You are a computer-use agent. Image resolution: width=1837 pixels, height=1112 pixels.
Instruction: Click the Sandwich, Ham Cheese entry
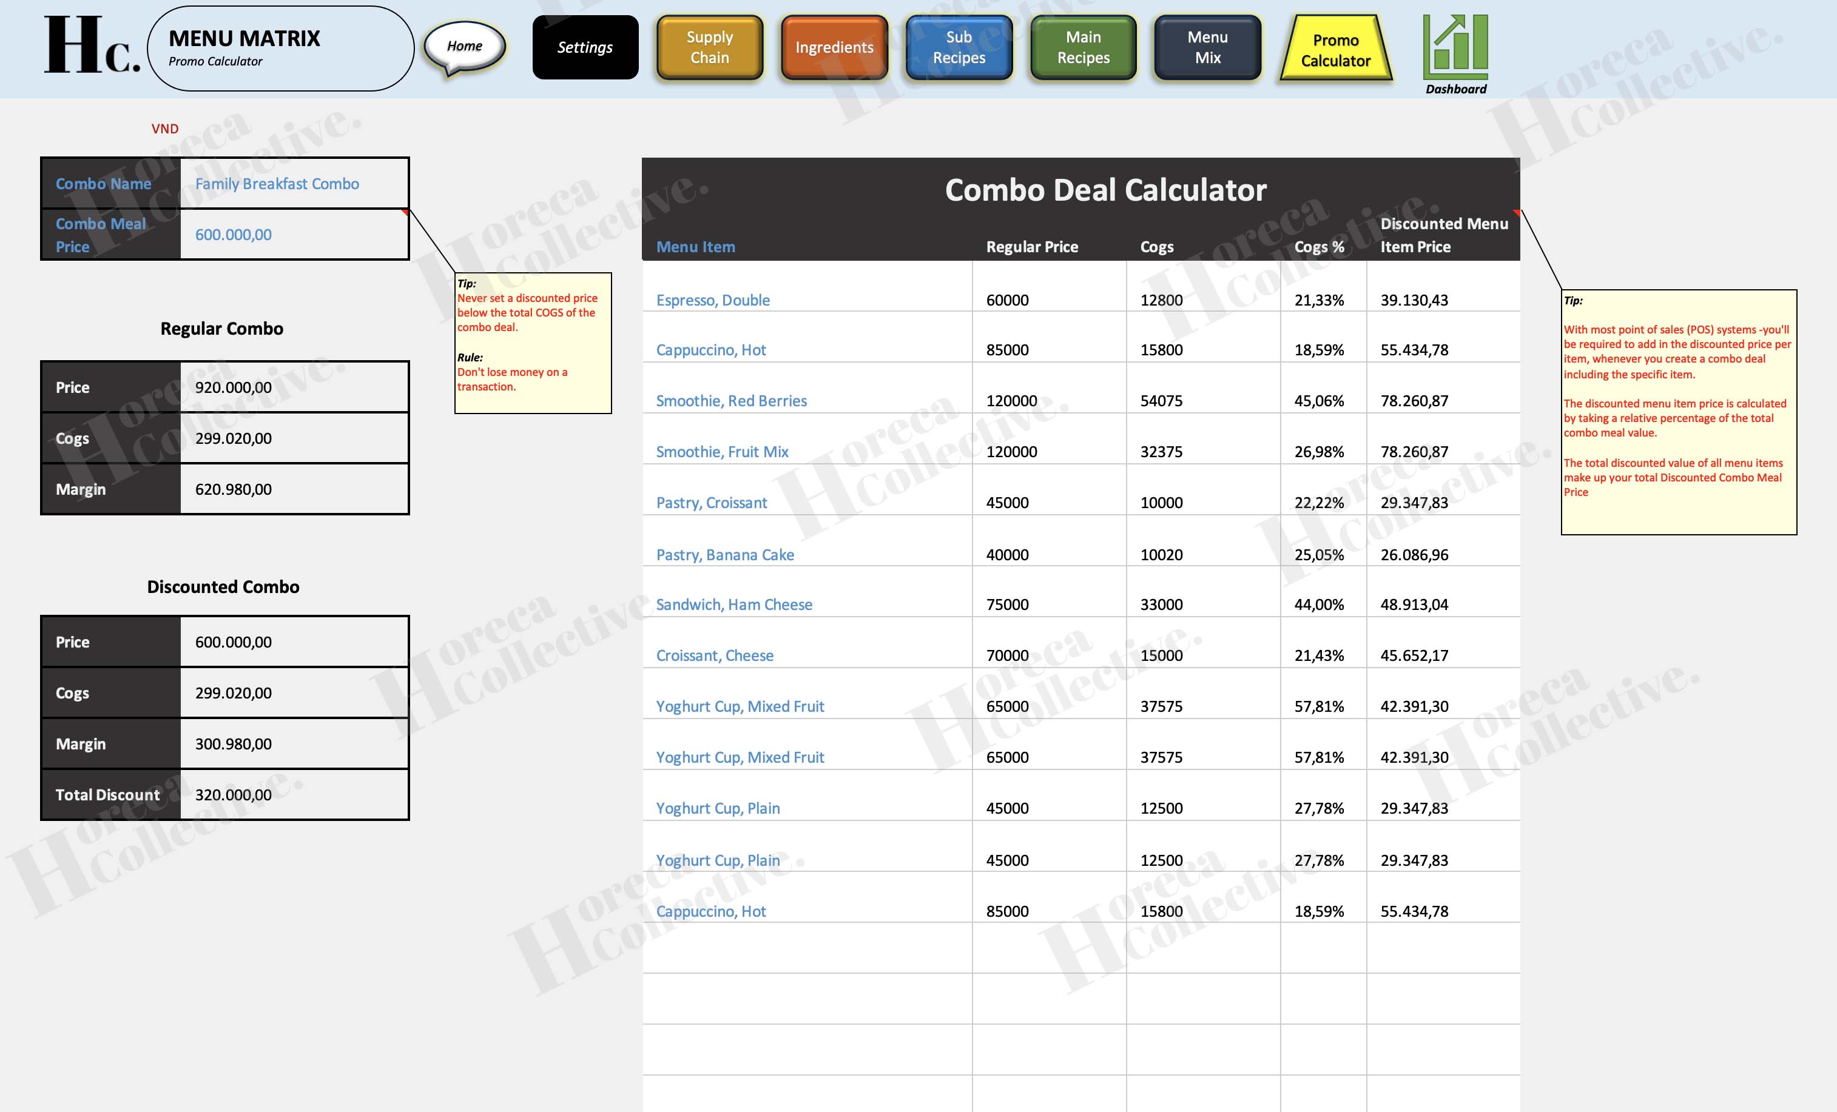pos(734,605)
